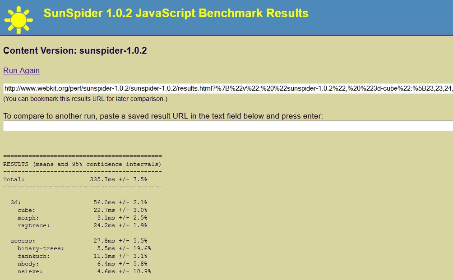
Task: Click the nbody: row label
Action: (x=28, y=264)
